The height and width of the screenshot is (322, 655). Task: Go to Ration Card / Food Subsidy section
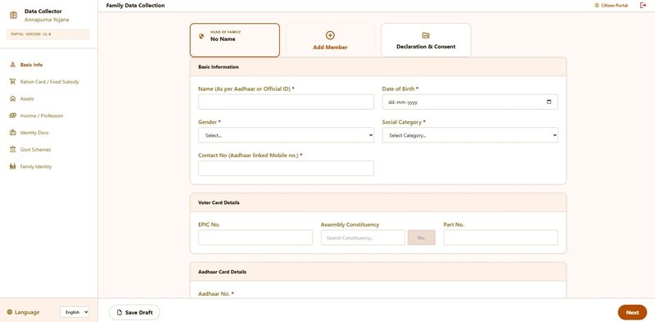tap(49, 82)
